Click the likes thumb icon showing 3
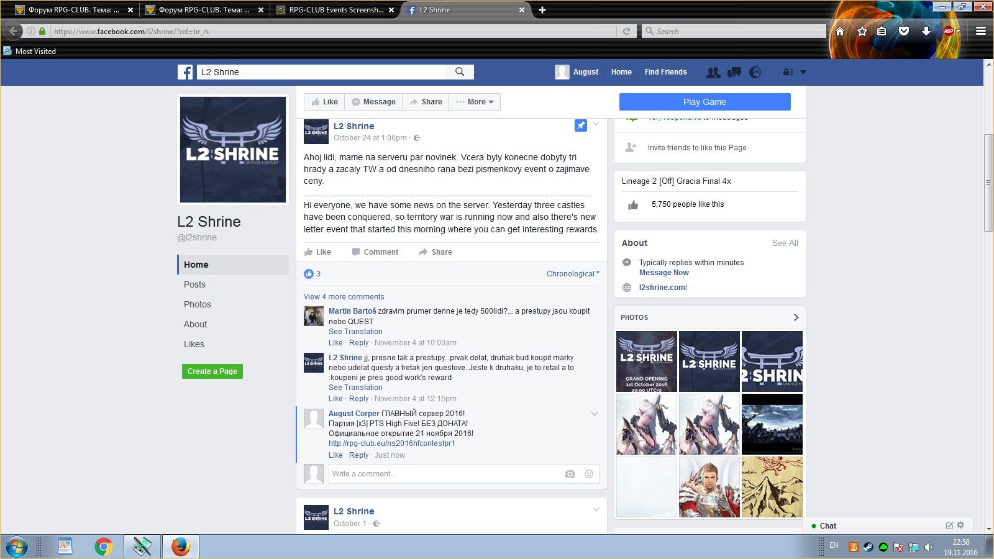 pos(309,274)
